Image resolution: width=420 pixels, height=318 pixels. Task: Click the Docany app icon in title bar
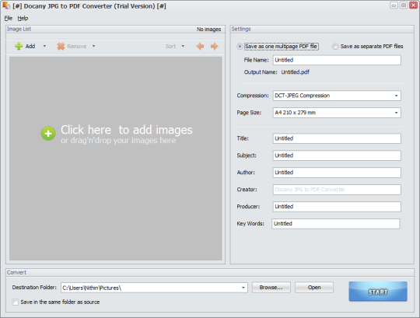pos(6,6)
